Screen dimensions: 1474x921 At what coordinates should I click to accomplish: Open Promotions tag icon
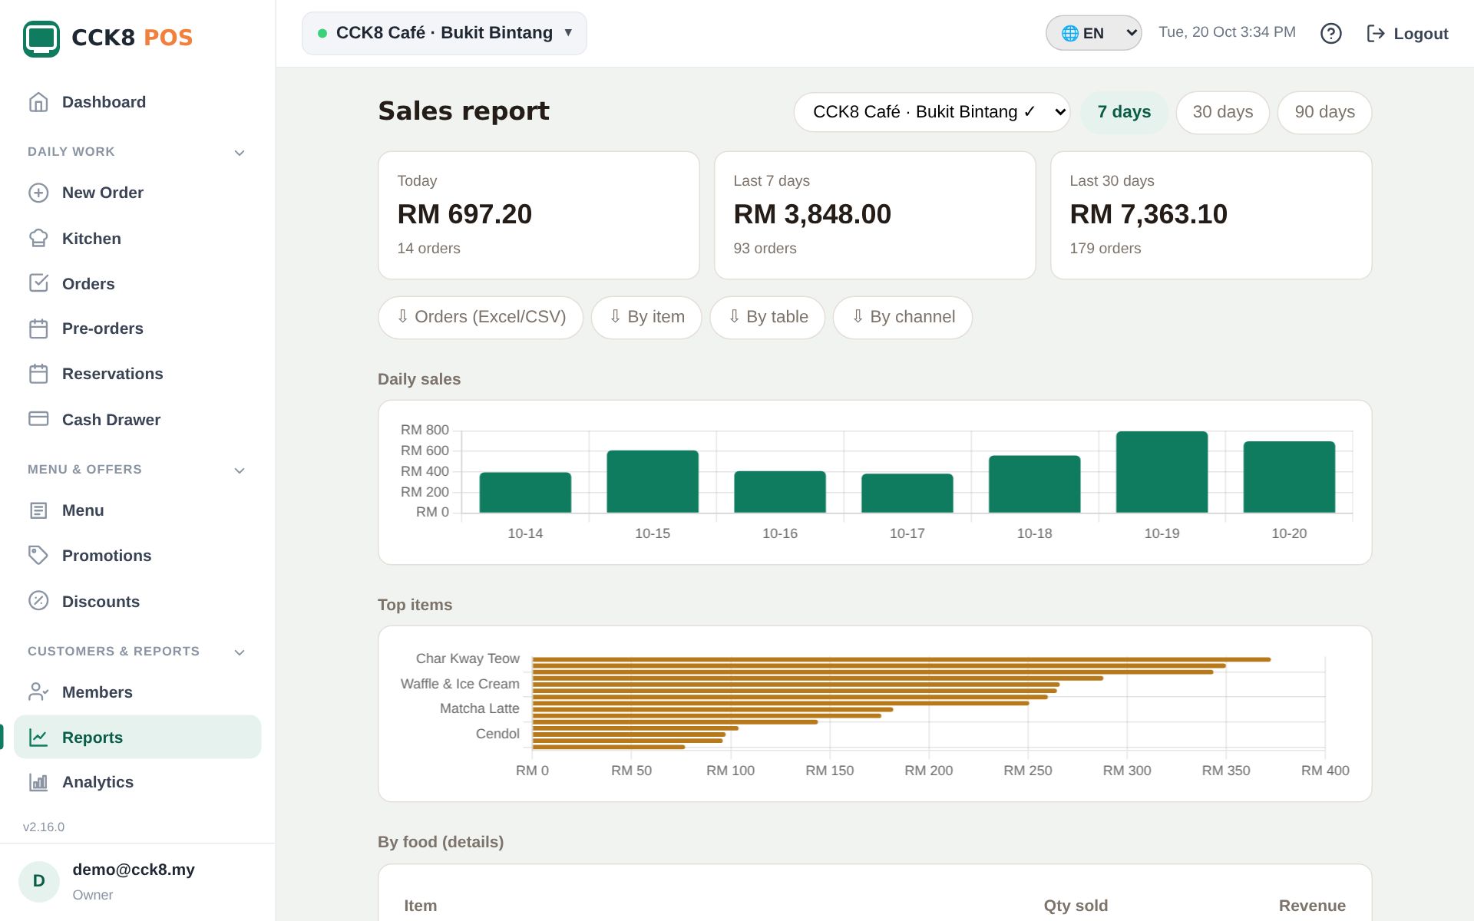pyautogui.click(x=38, y=556)
